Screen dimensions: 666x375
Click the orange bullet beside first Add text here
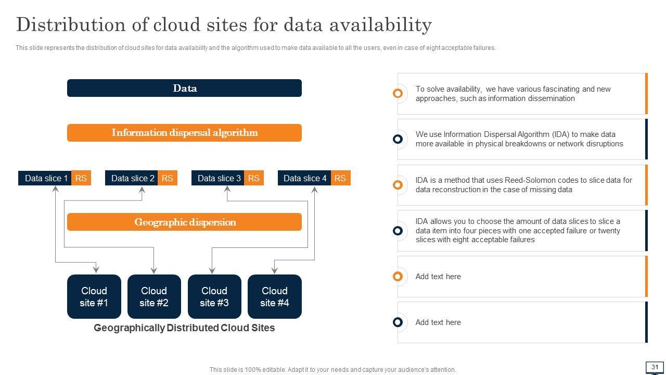398,277
